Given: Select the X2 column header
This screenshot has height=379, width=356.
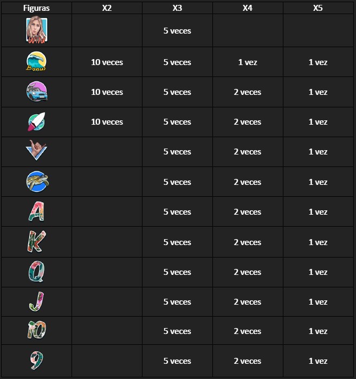Looking at the screenshot, I should point(107,8).
